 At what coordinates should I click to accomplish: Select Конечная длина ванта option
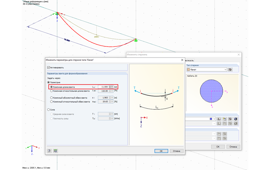click(x=51, y=87)
